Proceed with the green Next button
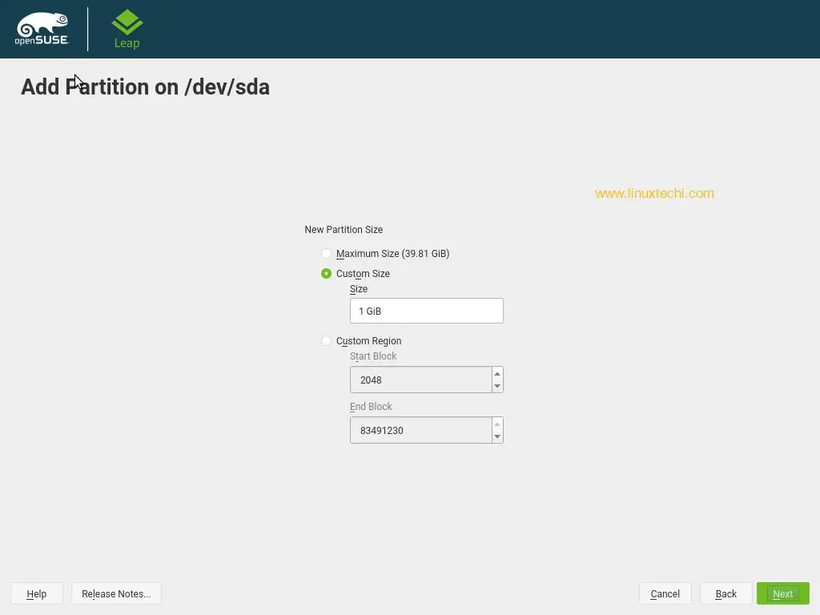The height and width of the screenshot is (615, 820). pyautogui.click(x=783, y=593)
